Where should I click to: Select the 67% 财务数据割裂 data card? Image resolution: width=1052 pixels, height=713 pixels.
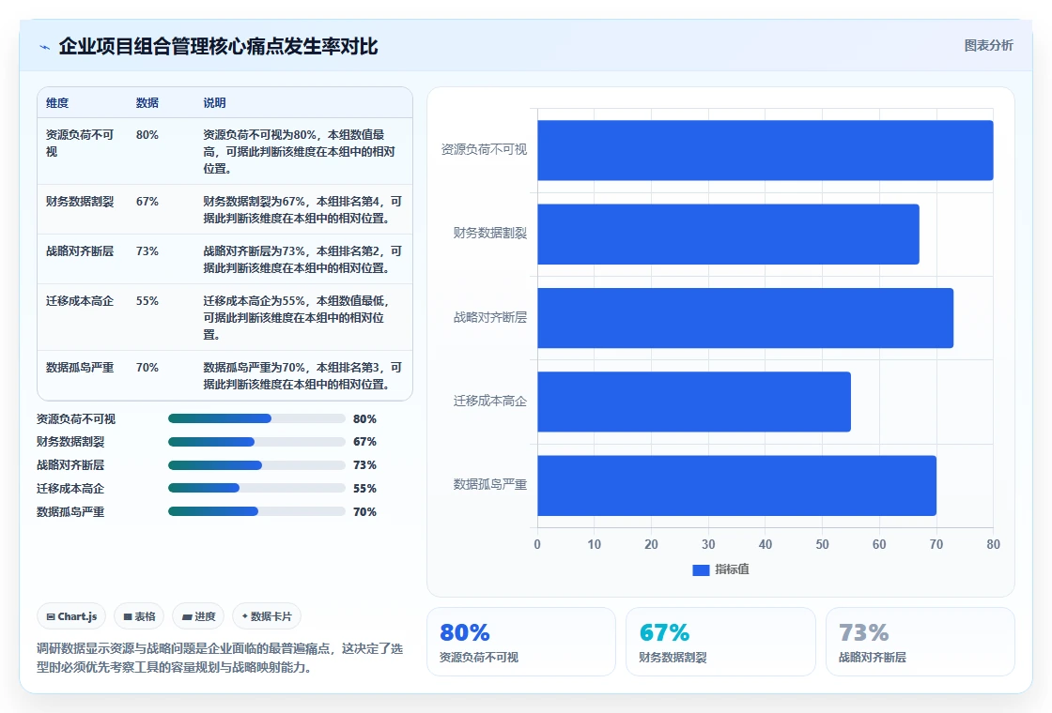point(720,642)
